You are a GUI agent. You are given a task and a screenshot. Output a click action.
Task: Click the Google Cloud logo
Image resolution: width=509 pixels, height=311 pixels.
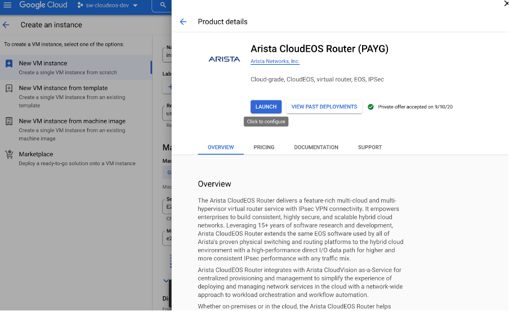tap(43, 5)
